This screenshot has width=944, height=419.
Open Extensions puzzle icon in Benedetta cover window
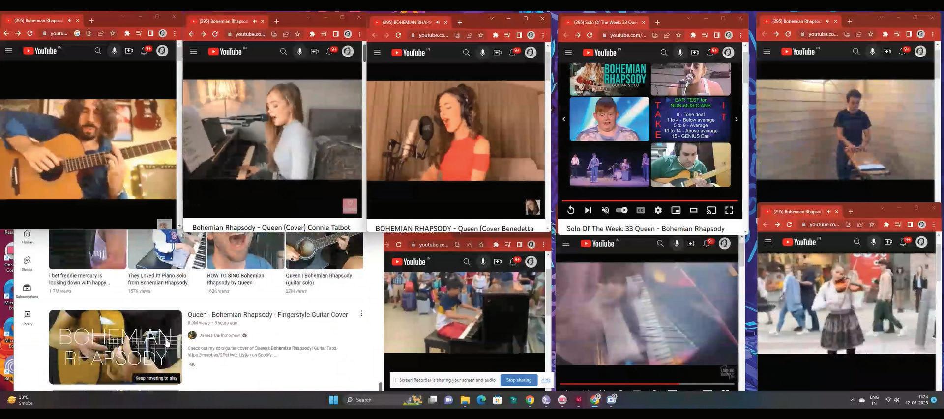pyautogui.click(x=495, y=35)
